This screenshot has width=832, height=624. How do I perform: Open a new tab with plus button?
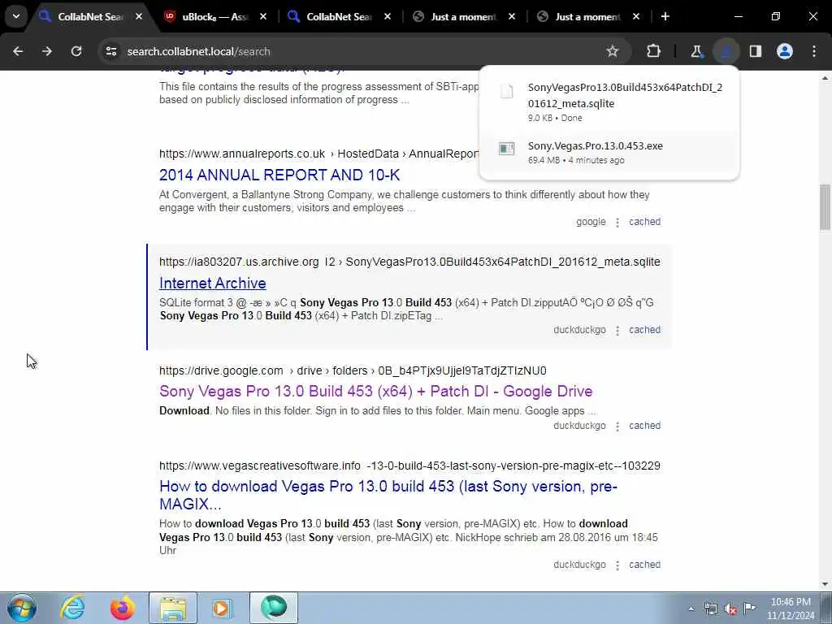tap(665, 16)
